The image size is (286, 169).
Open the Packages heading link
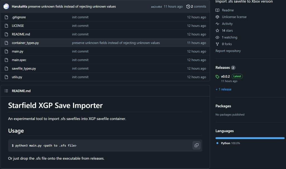pos(223,106)
